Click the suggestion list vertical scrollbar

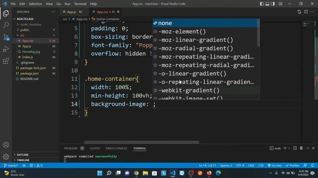point(258,33)
